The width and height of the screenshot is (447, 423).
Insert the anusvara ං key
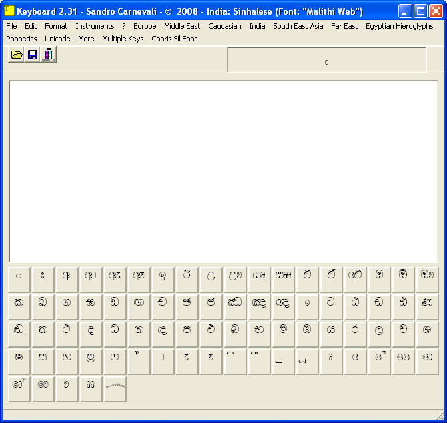(19, 280)
